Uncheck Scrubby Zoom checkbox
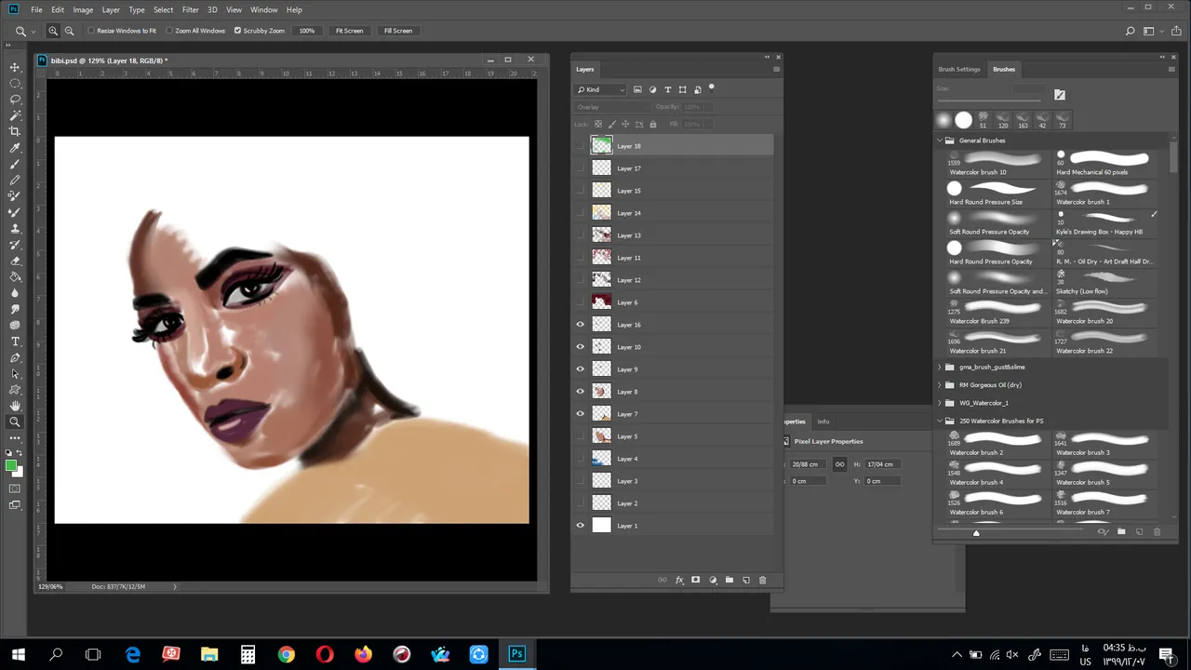The width and height of the screenshot is (1191, 670). pos(237,31)
